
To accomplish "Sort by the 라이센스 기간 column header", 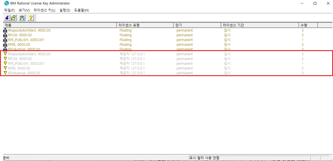I will (x=260, y=25).
